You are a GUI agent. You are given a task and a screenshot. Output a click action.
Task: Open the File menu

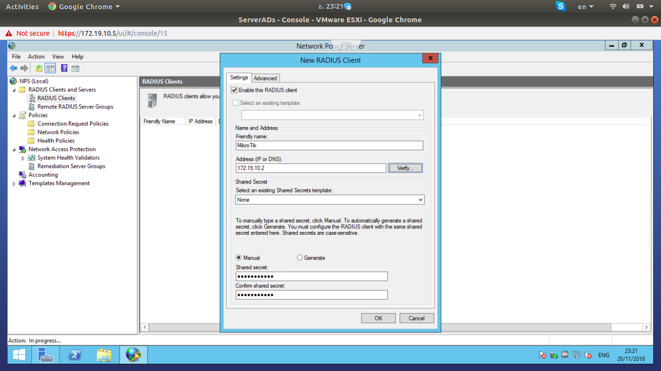coord(16,57)
